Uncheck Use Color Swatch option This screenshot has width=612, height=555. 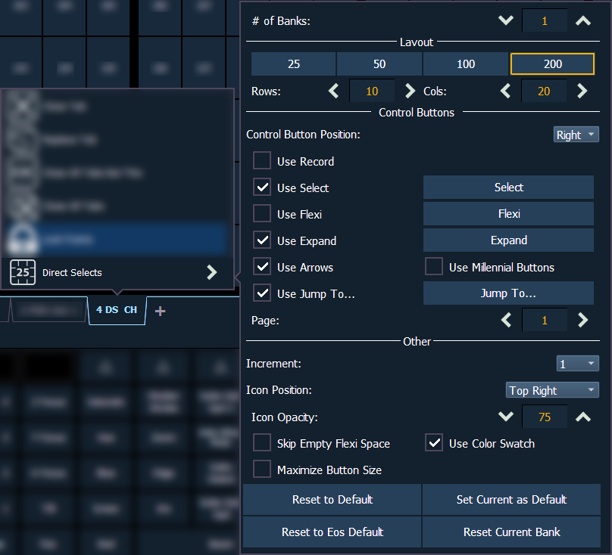tap(434, 443)
